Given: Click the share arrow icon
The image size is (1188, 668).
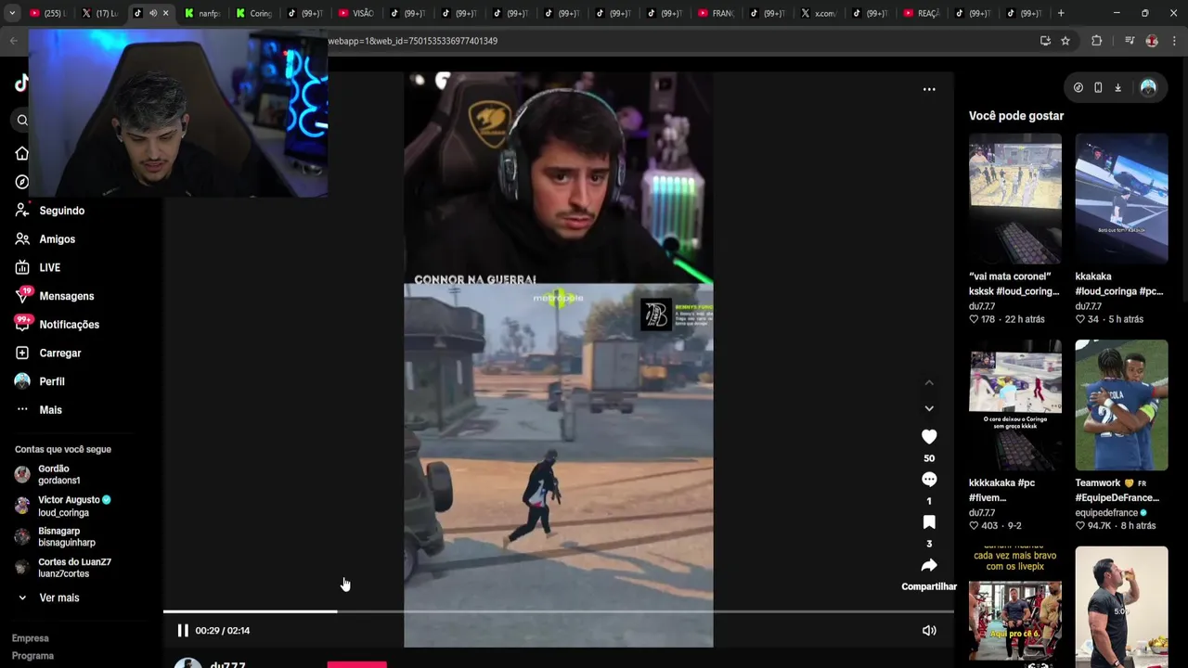Looking at the screenshot, I should click(x=929, y=565).
